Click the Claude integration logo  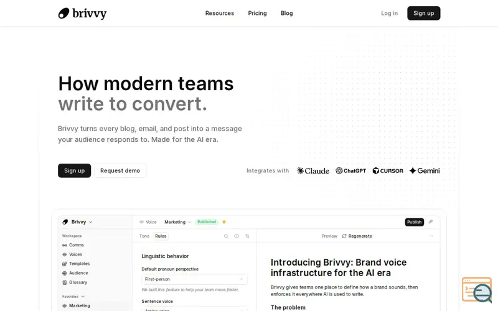click(x=313, y=170)
